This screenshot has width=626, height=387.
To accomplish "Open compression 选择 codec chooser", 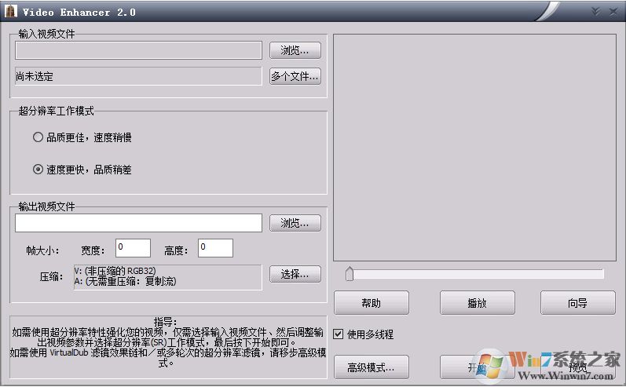I will pos(295,274).
